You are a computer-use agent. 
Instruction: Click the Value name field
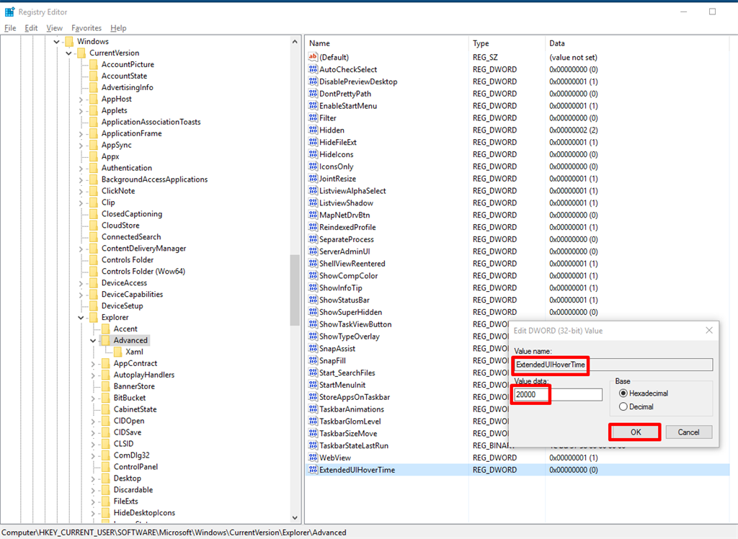tap(613, 365)
